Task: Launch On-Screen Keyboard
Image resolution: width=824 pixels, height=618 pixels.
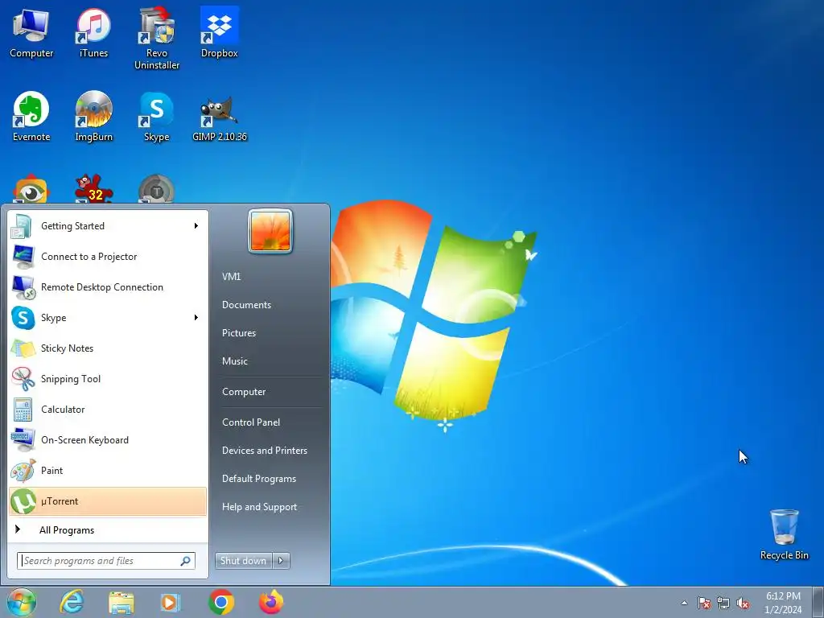Action: tap(108, 440)
